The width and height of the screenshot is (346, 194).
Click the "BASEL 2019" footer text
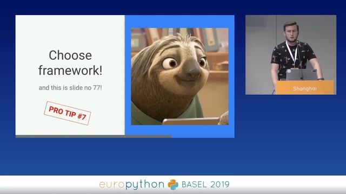[205, 184]
